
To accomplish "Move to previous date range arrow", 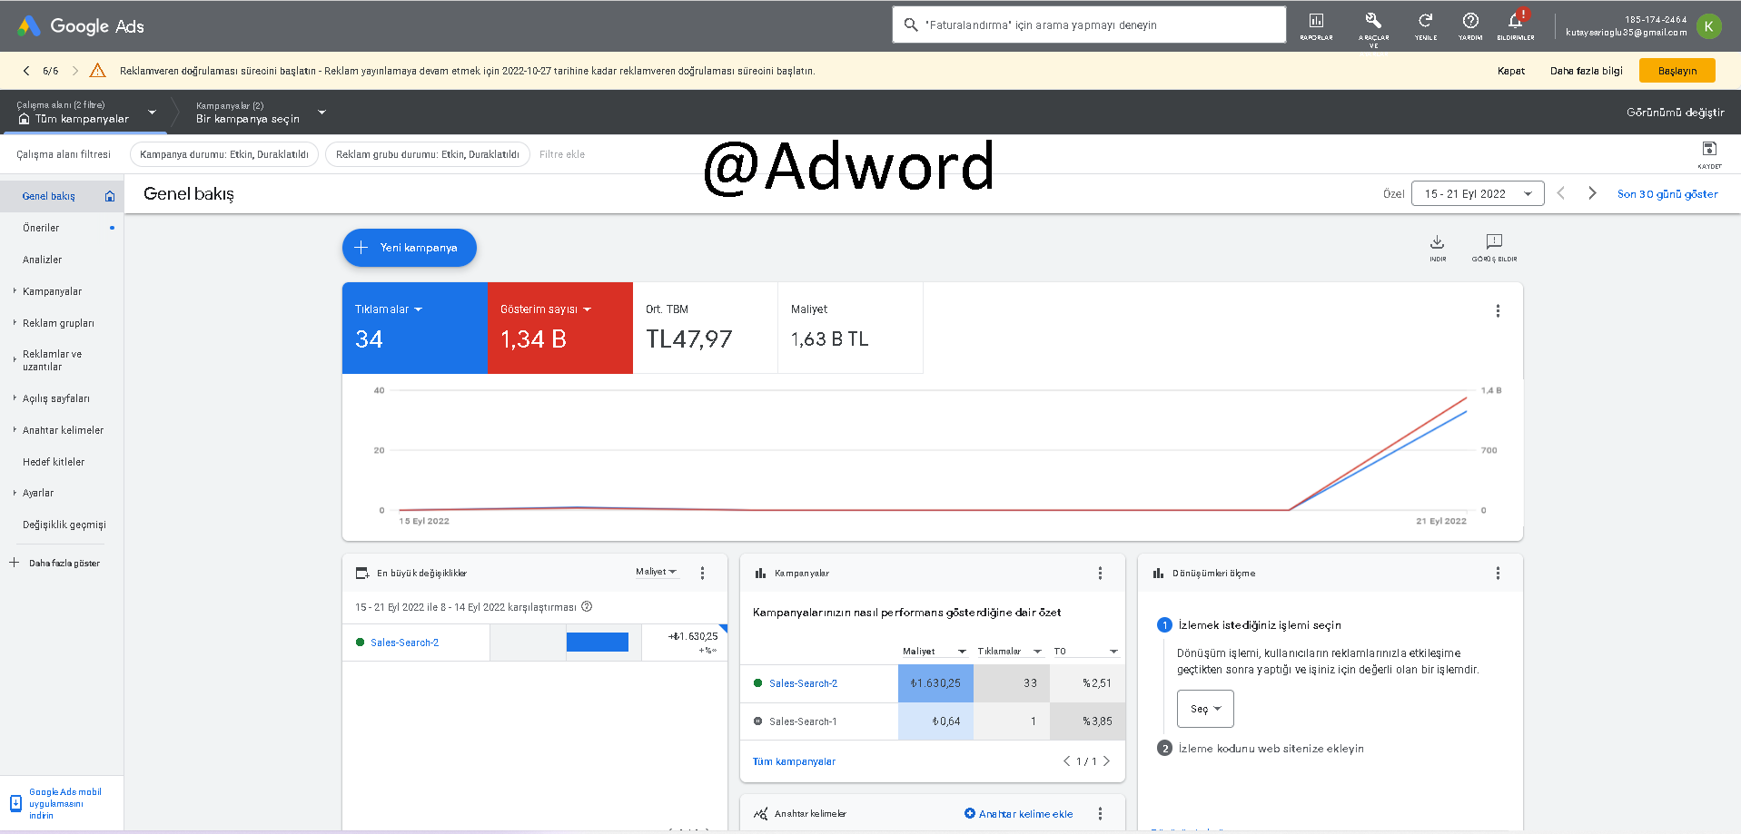I will (1561, 193).
